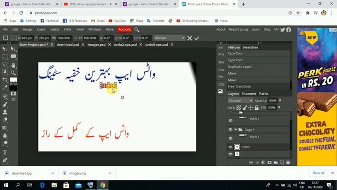Click the red Account button
The image size is (337, 190).
click(124, 30)
